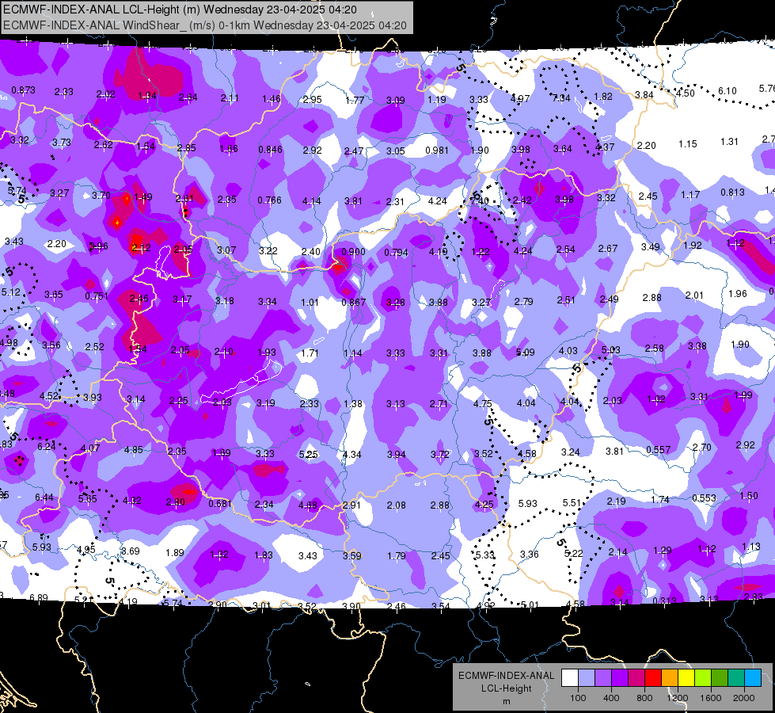Click the wind shear value "0.873"
Viewport: 775px width, 713px height.
[x=23, y=90]
